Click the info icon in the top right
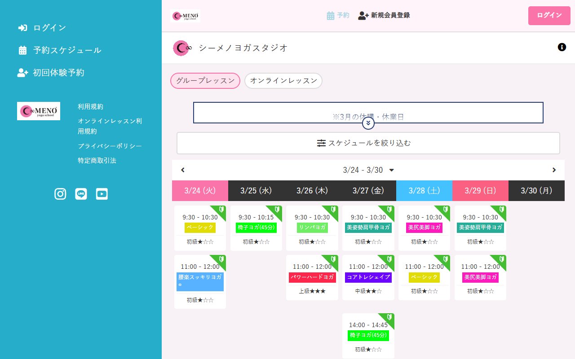Viewport: 575px width, 359px height. [x=562, y=47]
